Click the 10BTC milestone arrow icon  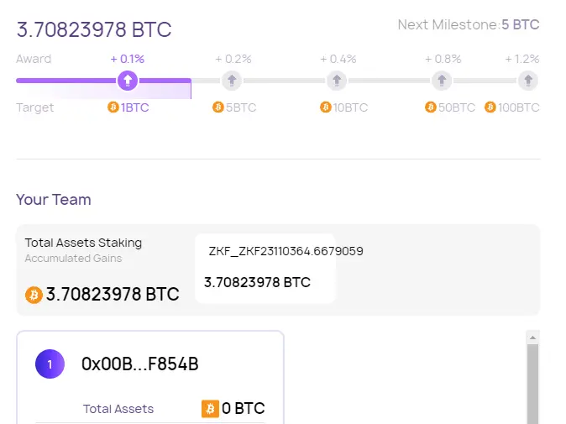pyautogui.click(x=337, y=81)
